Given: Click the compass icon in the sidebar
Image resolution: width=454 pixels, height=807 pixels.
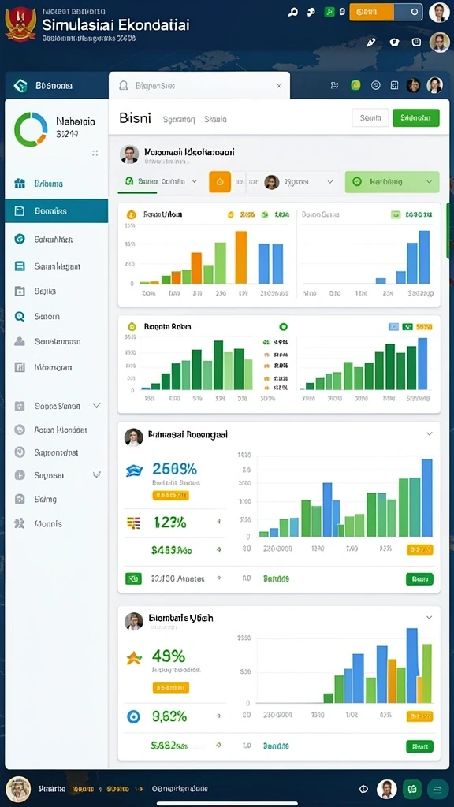Looking at the screenshot, I should 20,239.
